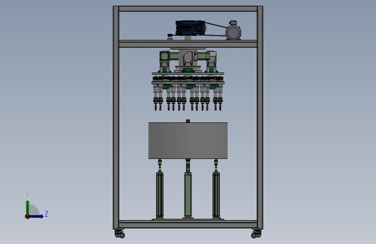Select the bottom-right caster wheel

(x=256, y=234)
